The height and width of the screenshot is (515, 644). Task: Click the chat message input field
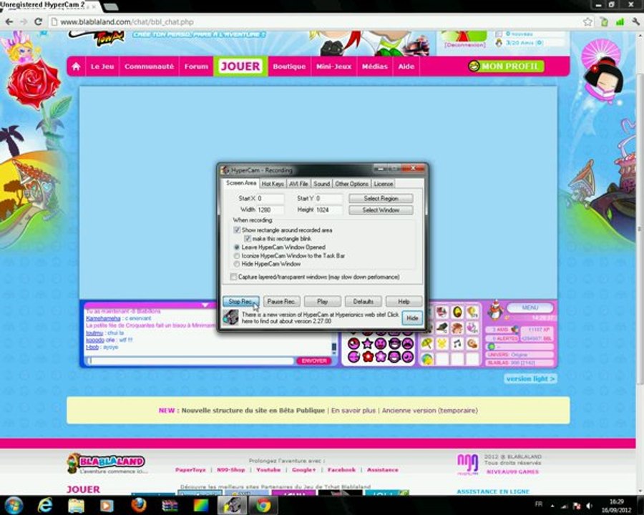click(191, 361)
